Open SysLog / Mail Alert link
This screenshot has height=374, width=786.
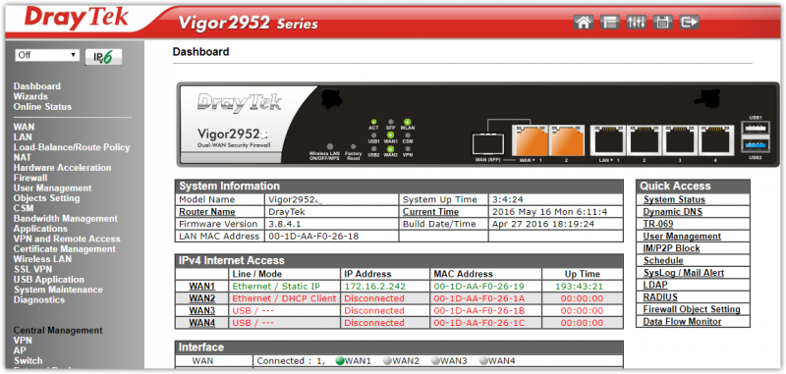[x=684, y=273]
